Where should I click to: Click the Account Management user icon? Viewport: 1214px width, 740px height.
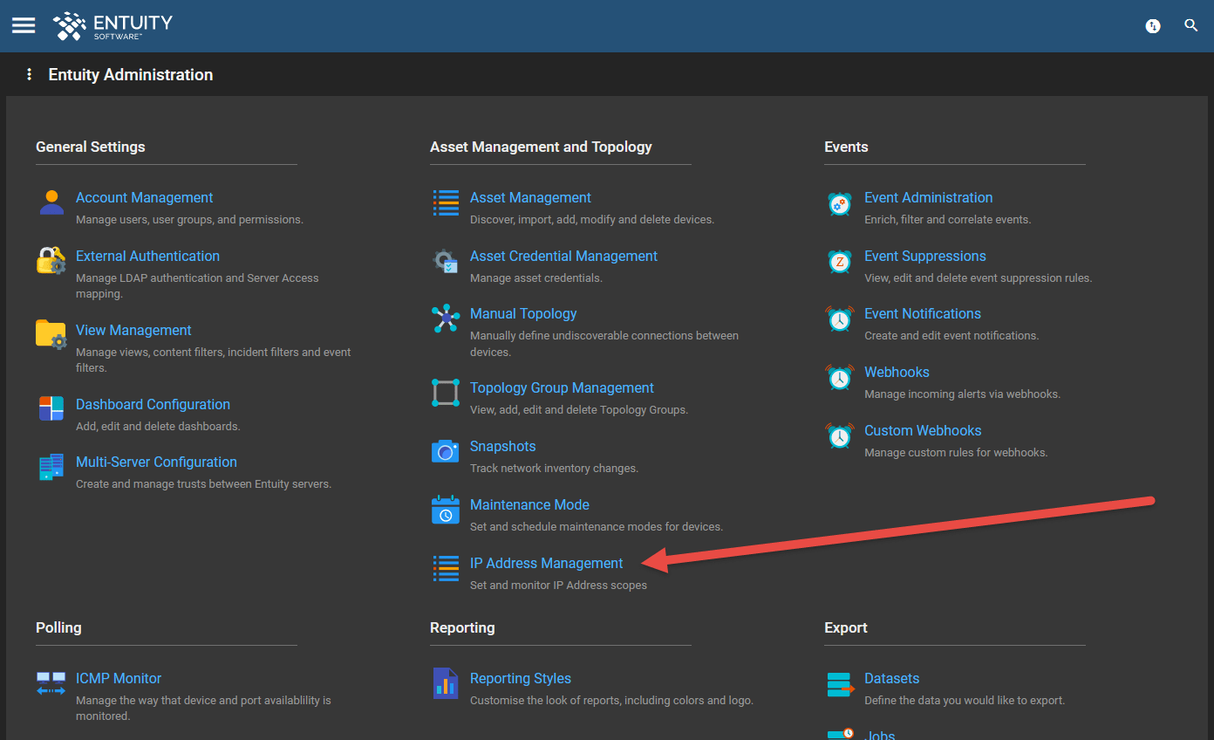point(51,202)
